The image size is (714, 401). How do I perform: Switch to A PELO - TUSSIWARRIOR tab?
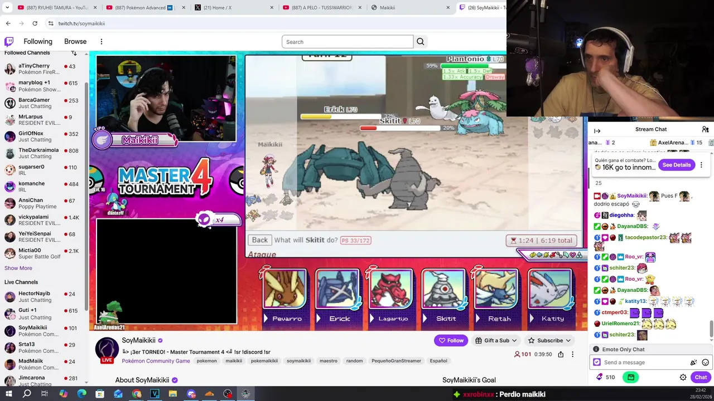[322, 8]
